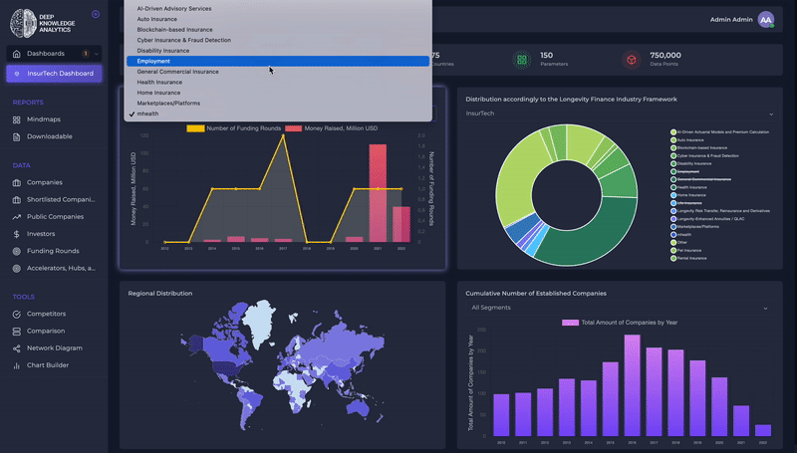Open the InsurTech Dashboard button
This screenshot has width=797, height=453.
(x=54, y=74)
